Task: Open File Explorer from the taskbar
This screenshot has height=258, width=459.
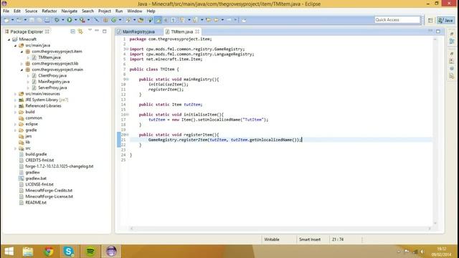Action: click(x=28, y=252)
